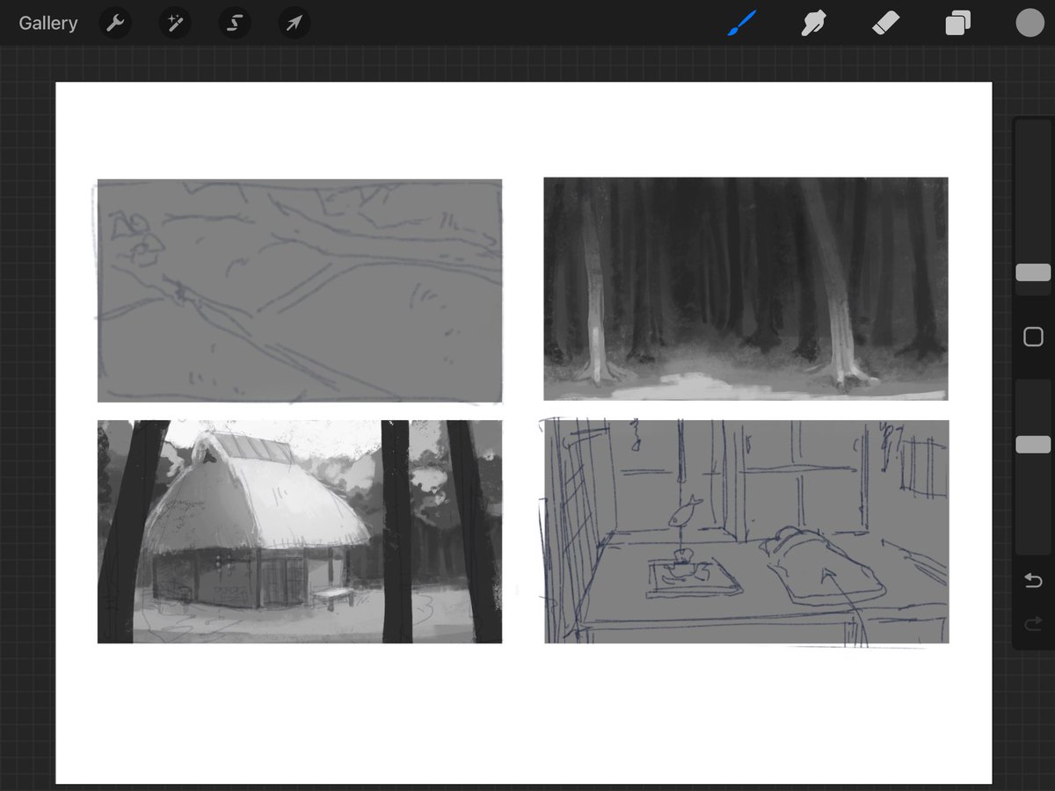1055x791 pixels.
Task: Return to the Gallery
Action: (48, 23)
